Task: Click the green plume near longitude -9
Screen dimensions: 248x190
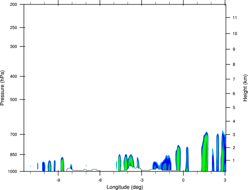Action: 62,164
